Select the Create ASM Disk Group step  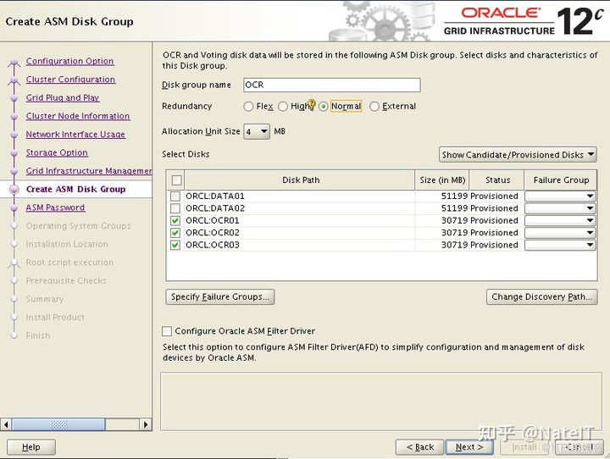pyautogui.click(x=76, y=189)
